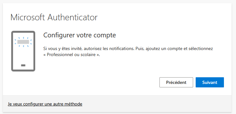Select the « Professionnel ou scolaire » text
This screenshot has height=114, width=236.
point(71,54)
